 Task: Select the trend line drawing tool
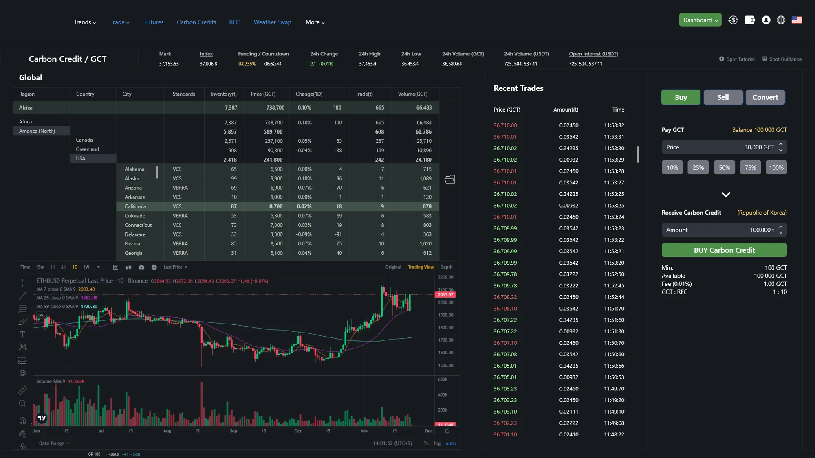[x=22, y=296]
